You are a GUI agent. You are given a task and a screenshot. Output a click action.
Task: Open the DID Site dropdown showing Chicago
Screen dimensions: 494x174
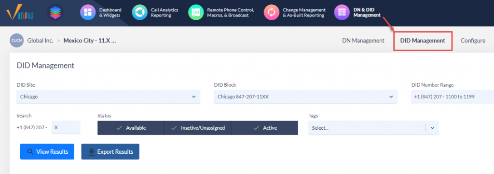pyautogui.click(x=109, y=96)
